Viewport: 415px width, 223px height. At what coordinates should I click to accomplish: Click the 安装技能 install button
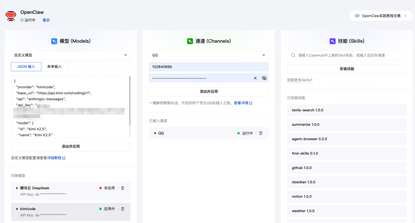tap(347, 69)
